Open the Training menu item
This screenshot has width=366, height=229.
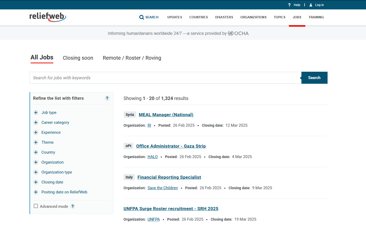[316, 17]
